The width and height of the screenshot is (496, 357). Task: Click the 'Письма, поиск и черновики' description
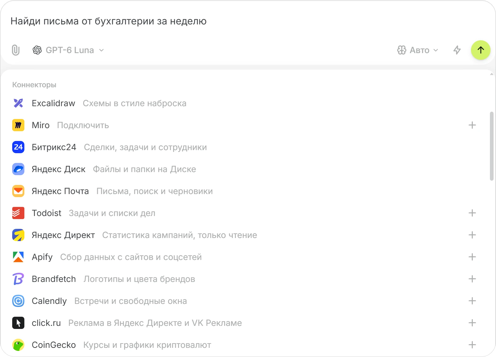(154, 191)
